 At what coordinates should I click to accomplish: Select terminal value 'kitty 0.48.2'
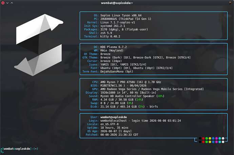pos(110,37)
